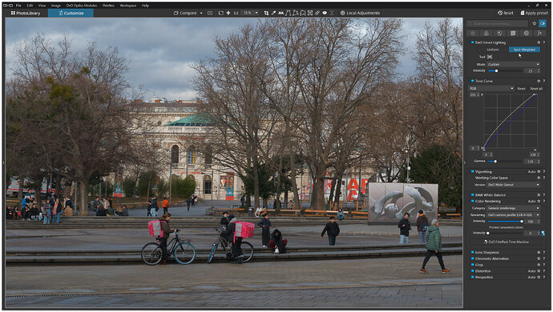Favorite the DxO Smart Lighting palette
This screenshot has height=312, width=553.
539,42
